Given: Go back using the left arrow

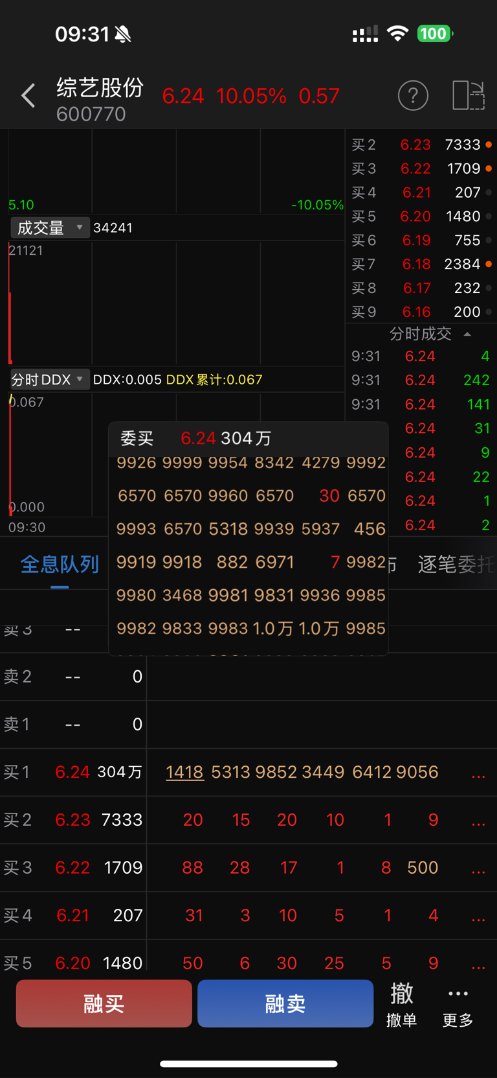Looking at the screenshot, I should click(28, 96).
